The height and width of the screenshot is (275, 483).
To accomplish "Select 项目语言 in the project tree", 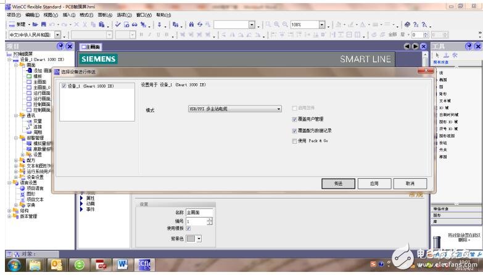I will (x=35, y=188).
